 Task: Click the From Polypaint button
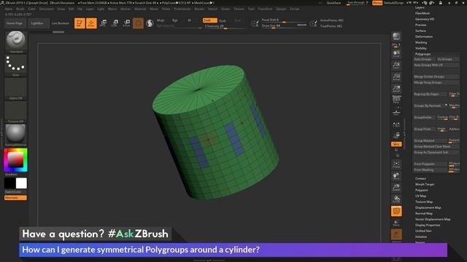(x=431, y=164)
